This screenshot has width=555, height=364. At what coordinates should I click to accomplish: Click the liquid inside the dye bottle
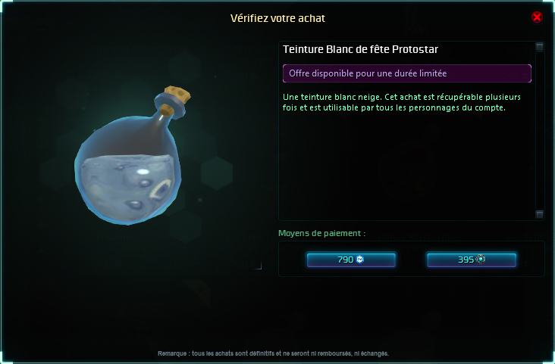[x=129, y=188]
